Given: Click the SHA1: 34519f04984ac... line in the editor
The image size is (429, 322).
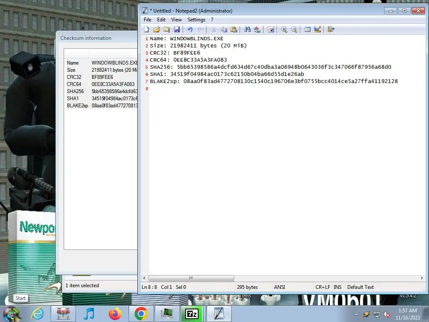Looking at the screenshot, I should pyautogui.click(x=227, y=74).
